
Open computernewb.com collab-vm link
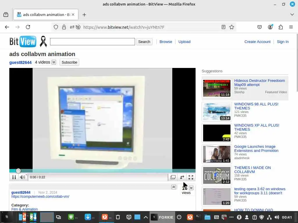click(x=40, y=197)
